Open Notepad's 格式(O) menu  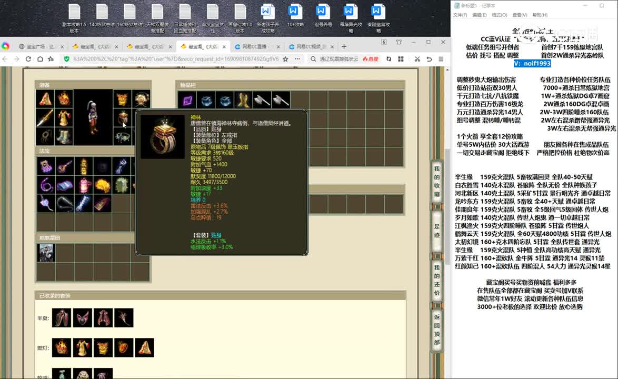[500, 15]
